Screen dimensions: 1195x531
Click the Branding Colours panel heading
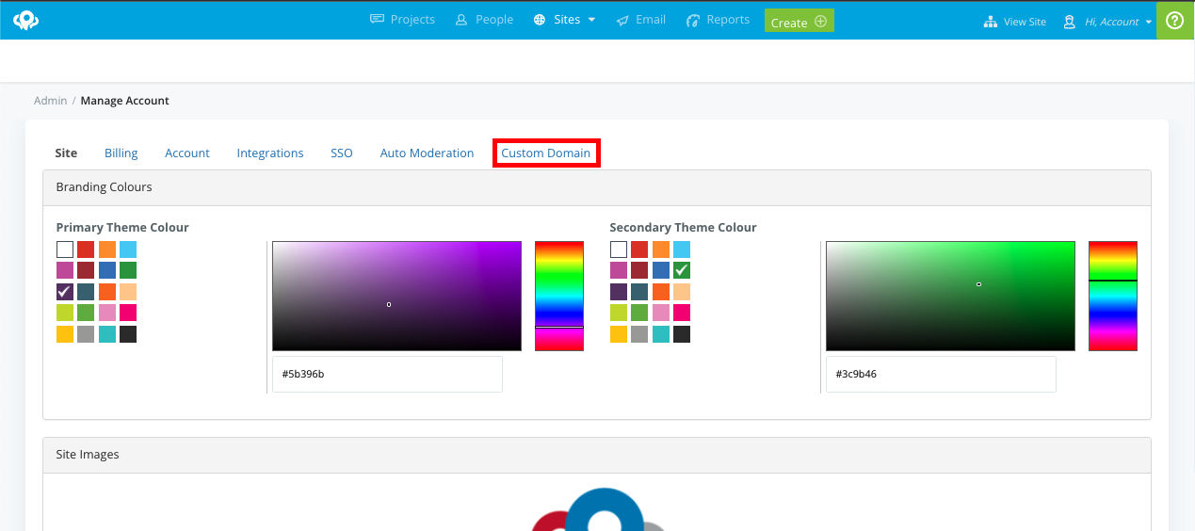pos(104,187)
